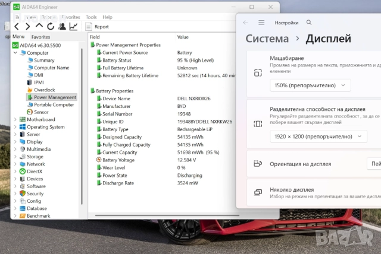381x254 pixels.
Task: Open the graph chart toolbar icon
Action: (73, 26)
